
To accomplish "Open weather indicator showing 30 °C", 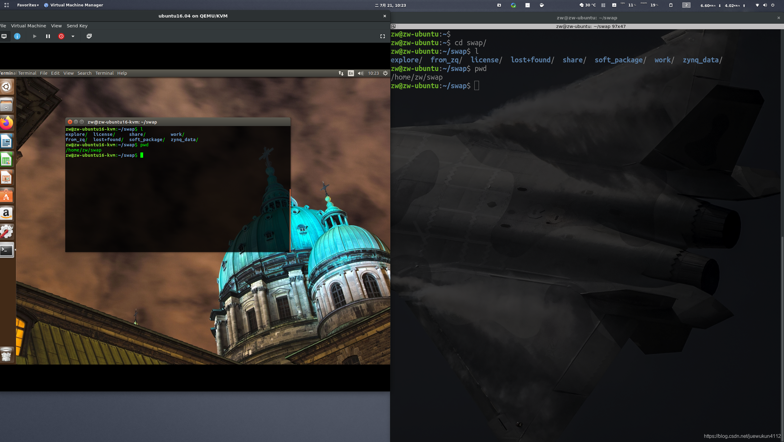I will (x=588, y=5).
